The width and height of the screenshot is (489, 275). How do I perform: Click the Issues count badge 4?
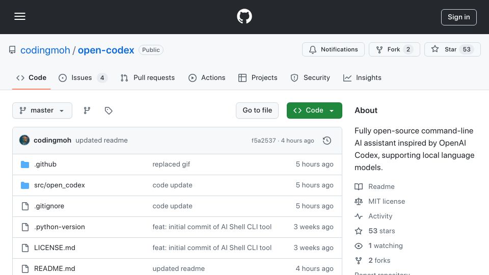point(102,77)
